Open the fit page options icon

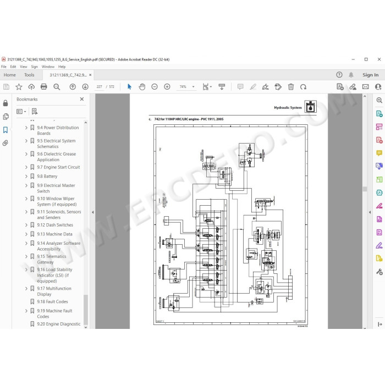[x=207, y=87]
